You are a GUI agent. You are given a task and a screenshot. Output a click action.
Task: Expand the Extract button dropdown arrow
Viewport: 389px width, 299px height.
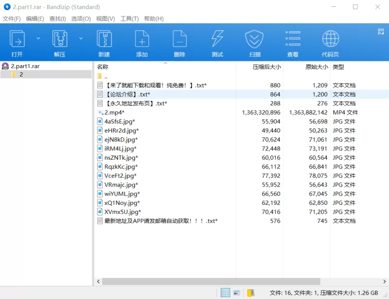coord(81,38)
